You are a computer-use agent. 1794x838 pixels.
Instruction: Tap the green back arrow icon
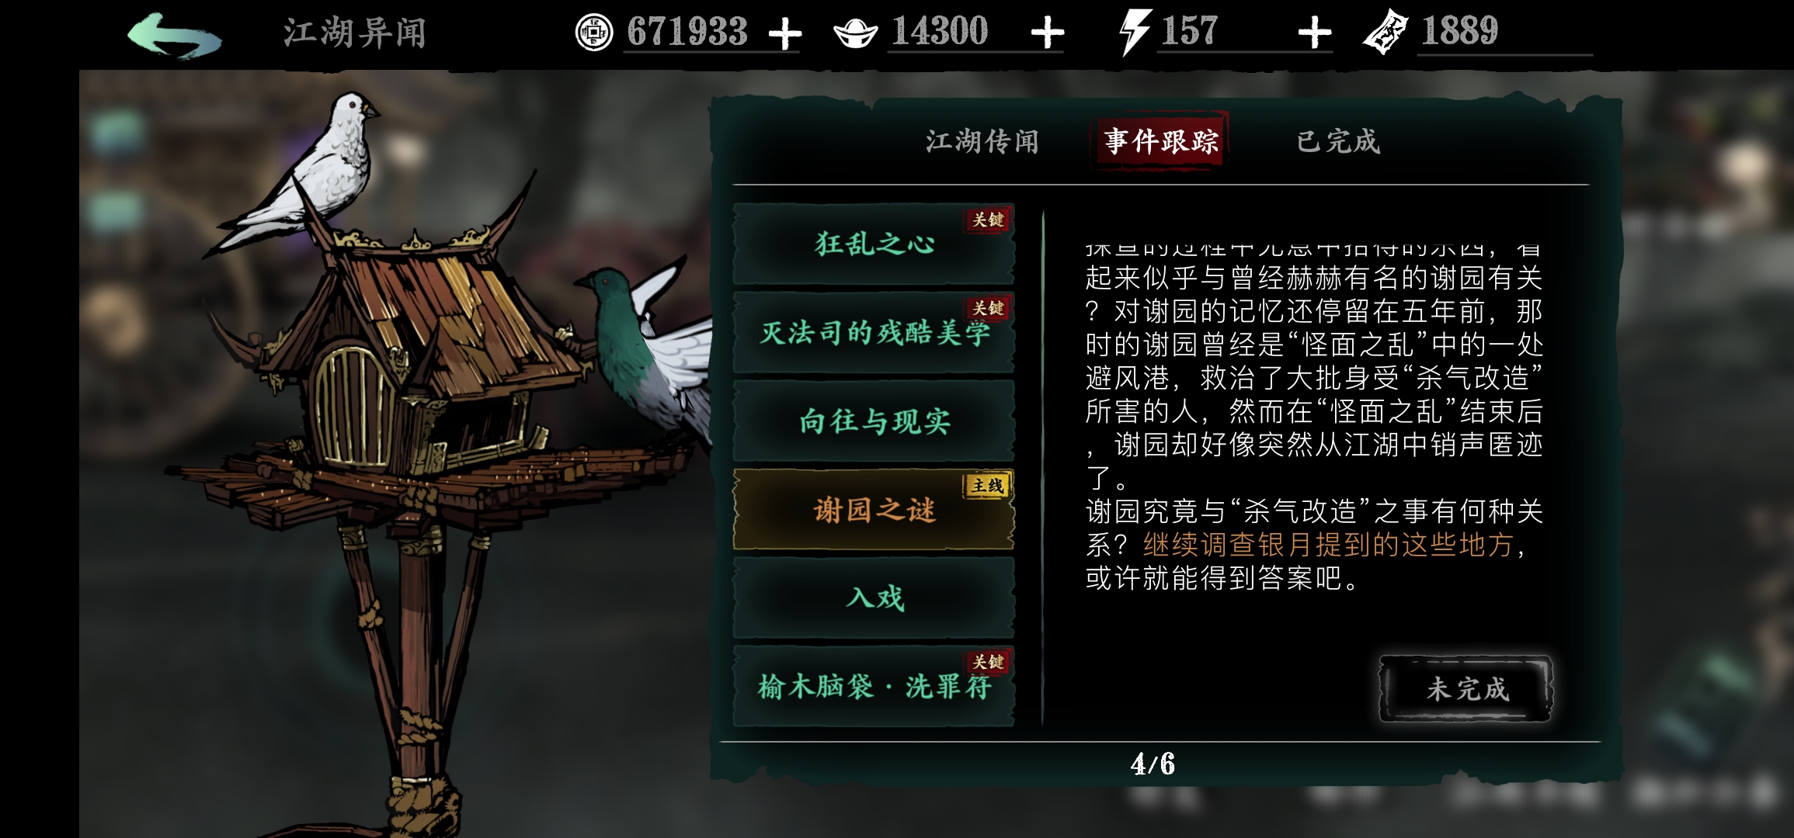(175, 35)
